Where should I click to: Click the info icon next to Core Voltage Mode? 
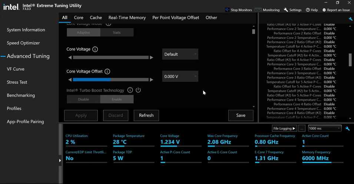pos(108,23)
